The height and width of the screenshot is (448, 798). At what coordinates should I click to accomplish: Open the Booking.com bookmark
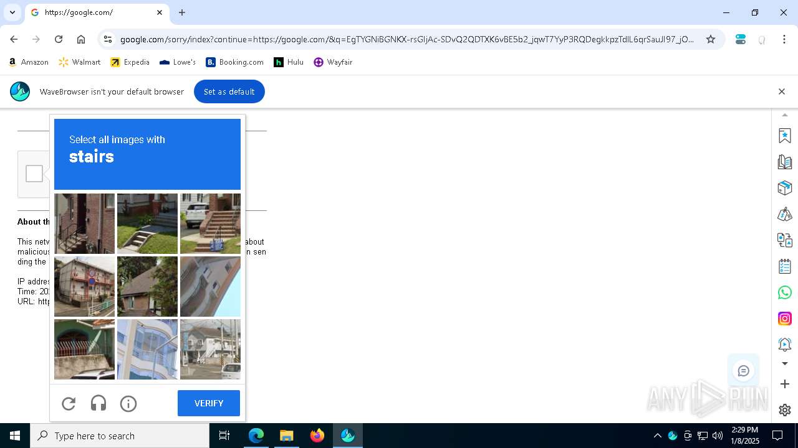click(235, 62)
